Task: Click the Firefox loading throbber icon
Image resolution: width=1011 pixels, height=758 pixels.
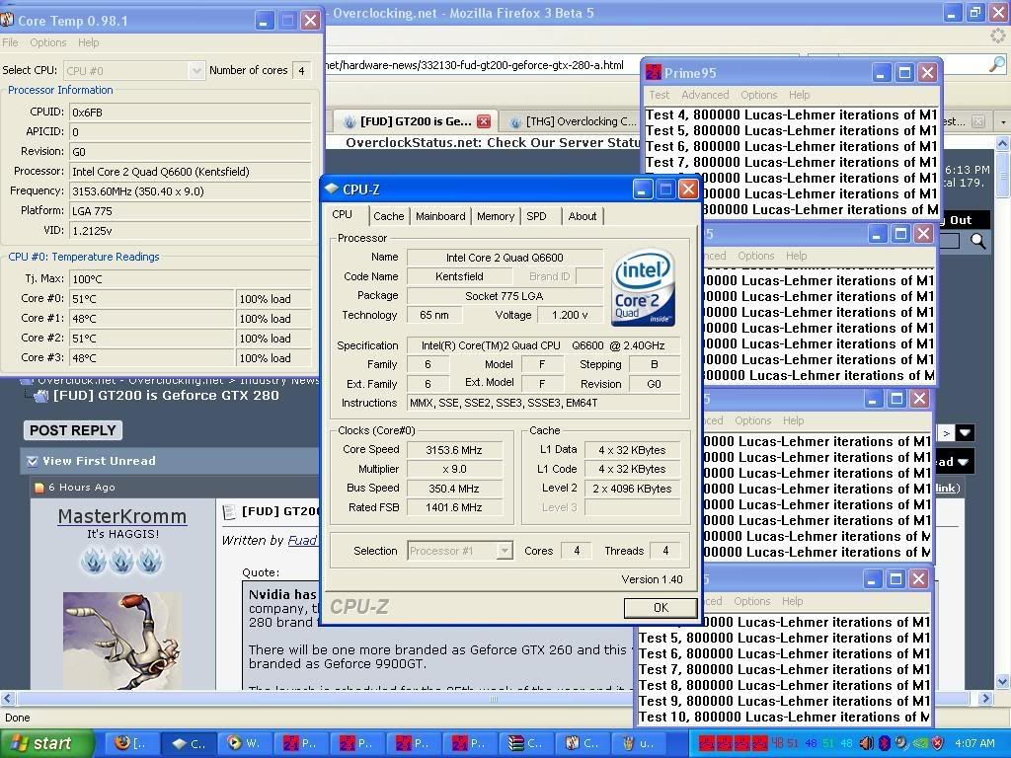Action: pyautogui.click(x=997, y=36)
